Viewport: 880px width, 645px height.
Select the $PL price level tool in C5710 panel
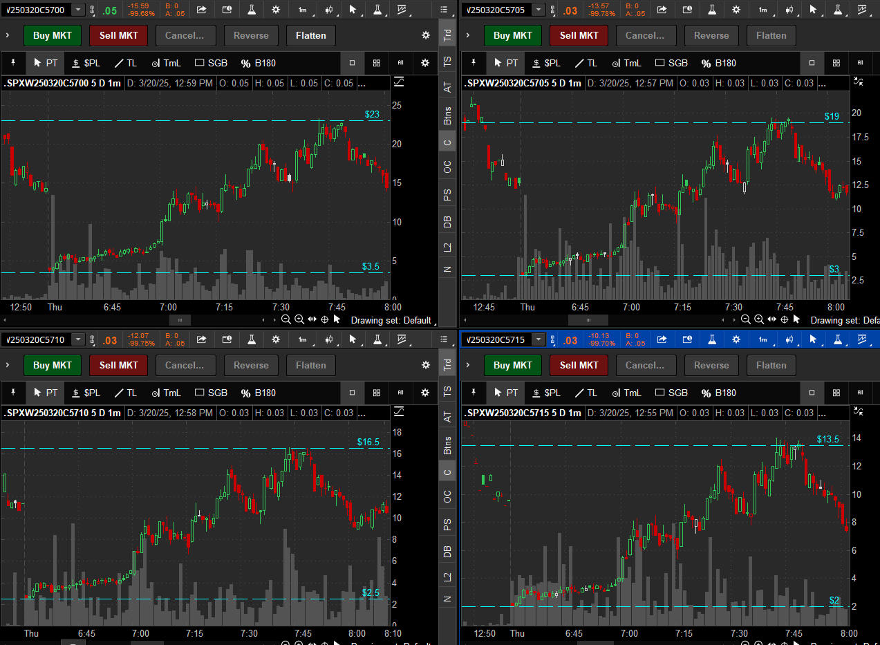tap(84, 393)
